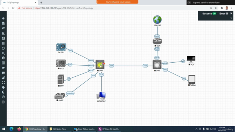Click browser zoom magnifier icon
Image resolution: width=235 pixels, height=132 pixels.
pyautogui.click(x=211, y=8)
